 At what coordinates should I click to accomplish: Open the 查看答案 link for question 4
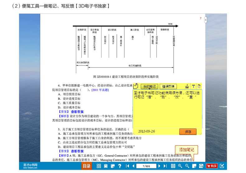click(77, 112)
